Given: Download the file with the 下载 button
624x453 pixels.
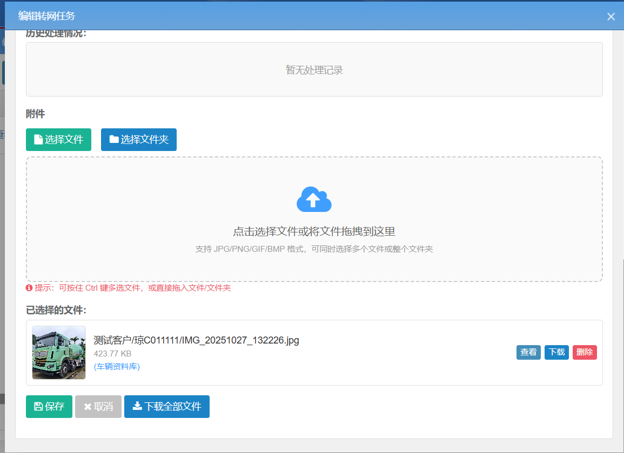Looking at the screenshot, I should (556, 352).
